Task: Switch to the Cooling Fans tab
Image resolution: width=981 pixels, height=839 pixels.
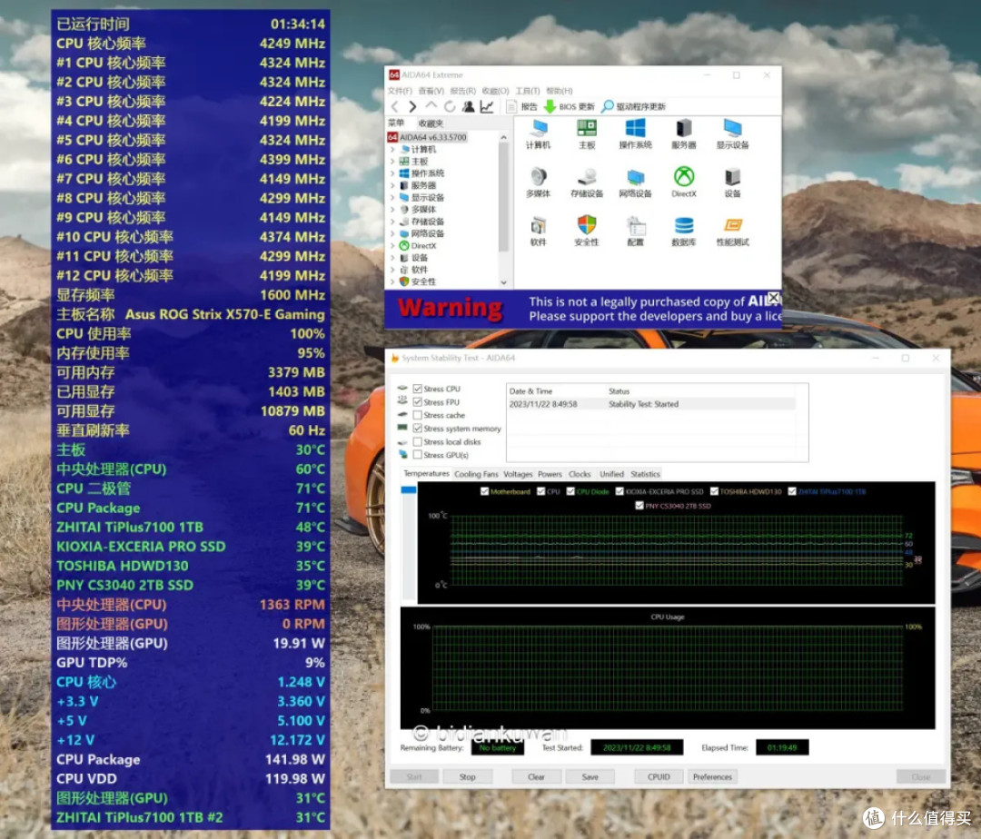Action: coord(476,474)
